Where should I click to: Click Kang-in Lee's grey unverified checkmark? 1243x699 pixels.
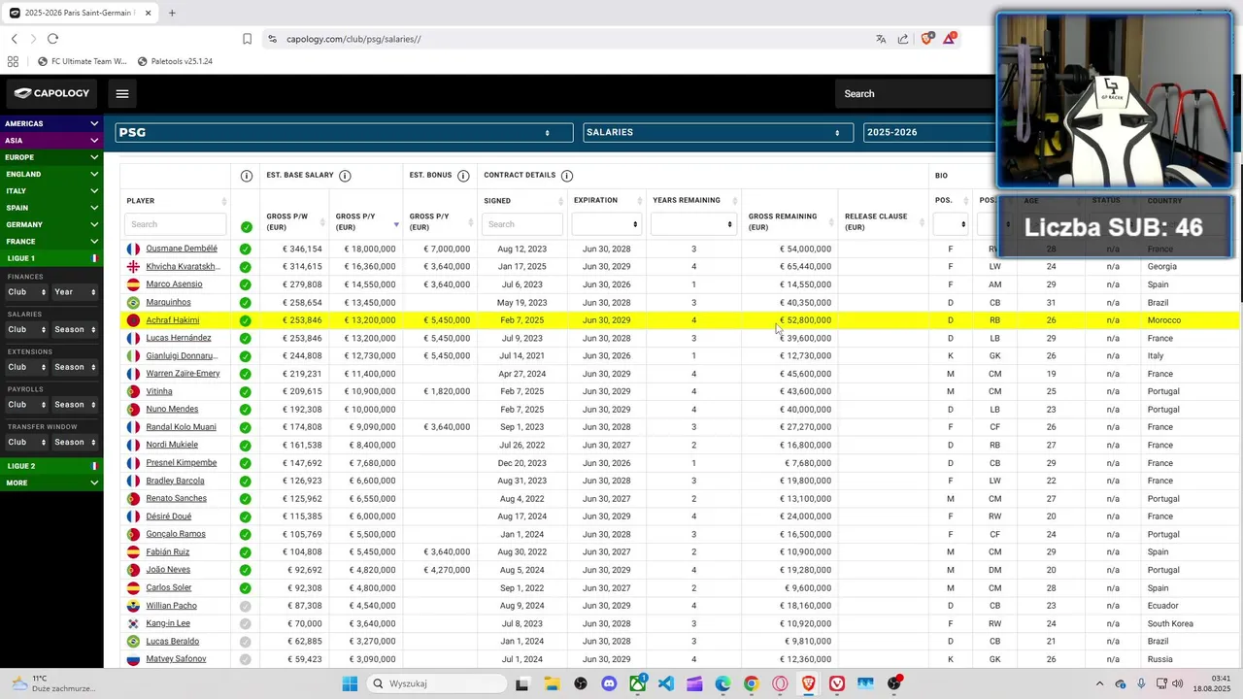(246, 624)
